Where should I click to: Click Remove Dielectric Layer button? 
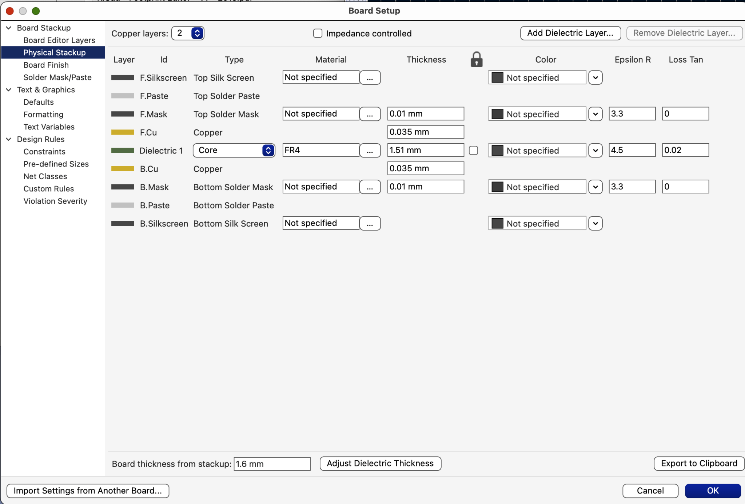684,33
